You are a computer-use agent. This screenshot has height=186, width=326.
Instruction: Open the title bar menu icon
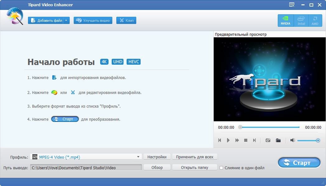[292, 5]
